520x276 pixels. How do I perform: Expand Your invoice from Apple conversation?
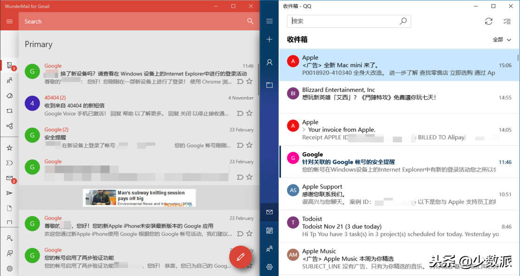point(304,130)
